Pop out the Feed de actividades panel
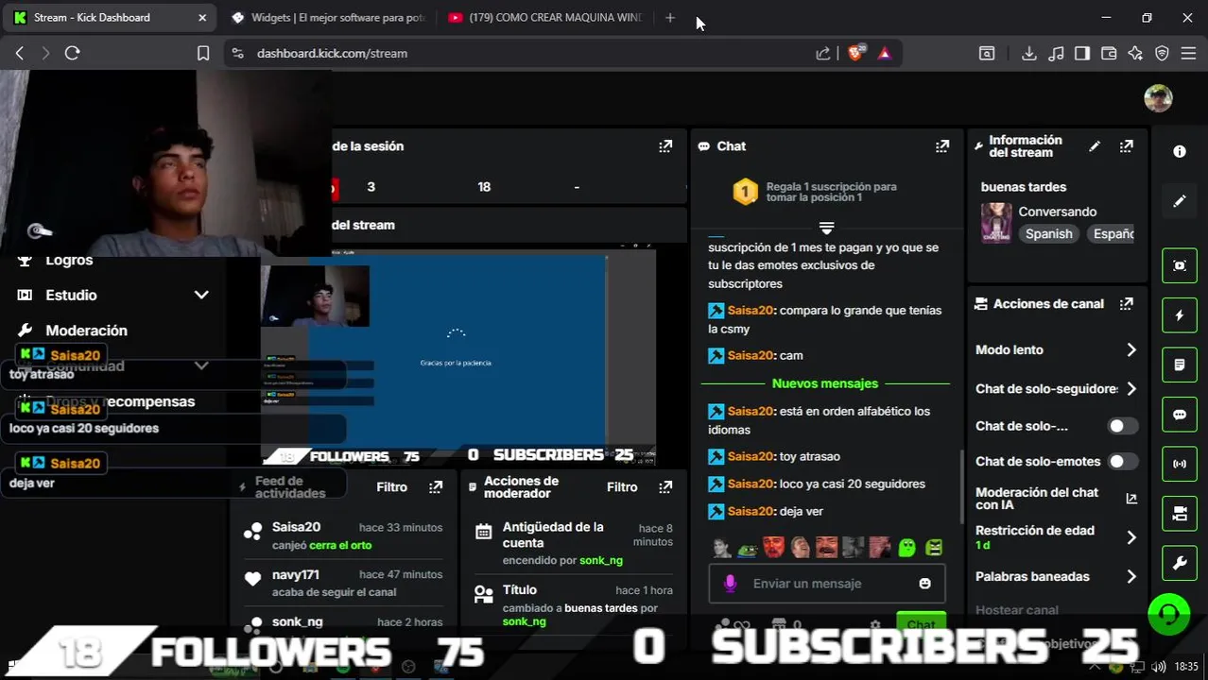The width and height of the screenshot is (1208, 680). pos(436,487)
